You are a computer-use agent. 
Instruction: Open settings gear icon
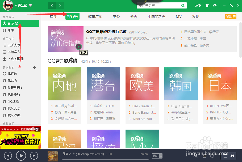215,5
